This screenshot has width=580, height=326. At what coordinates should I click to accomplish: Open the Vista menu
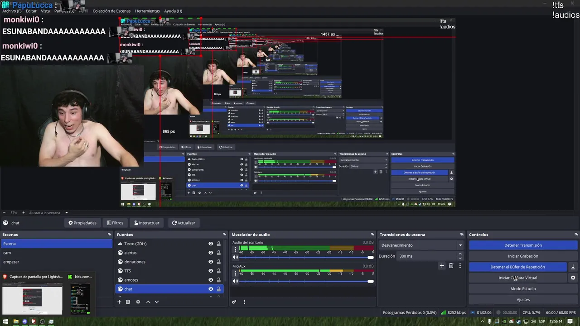[x=45, y=11]
